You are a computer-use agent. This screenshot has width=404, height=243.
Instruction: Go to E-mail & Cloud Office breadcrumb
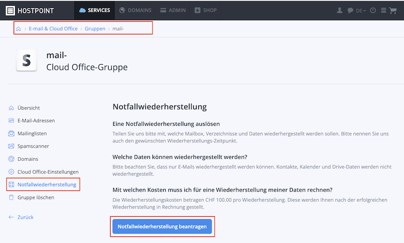[53, 29]
